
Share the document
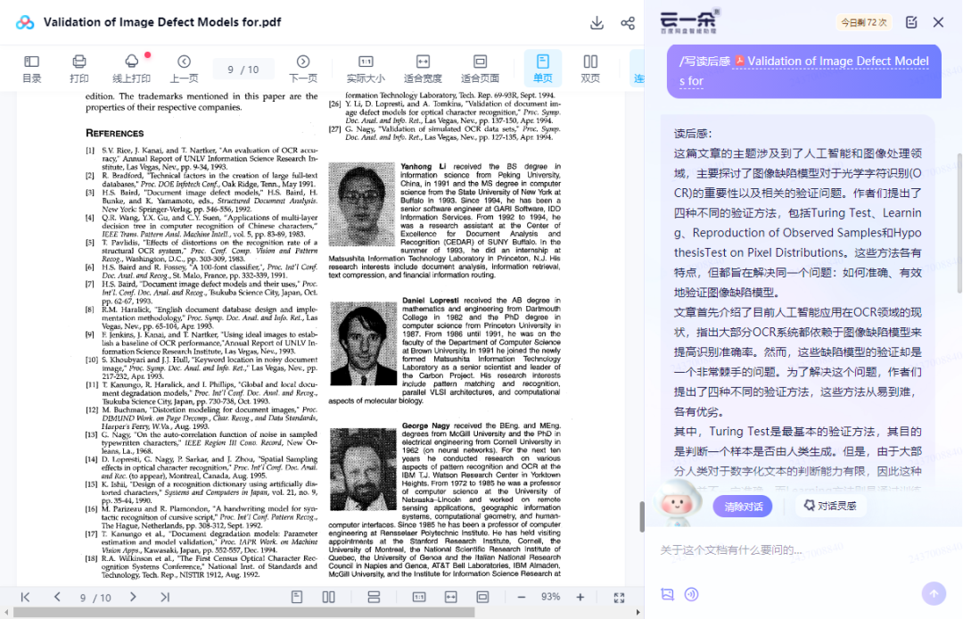pos(628,23)
